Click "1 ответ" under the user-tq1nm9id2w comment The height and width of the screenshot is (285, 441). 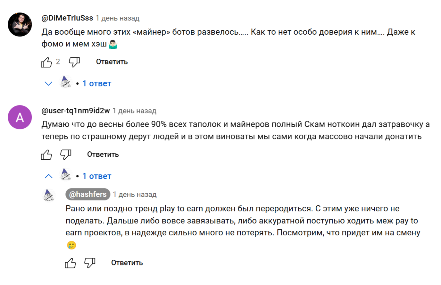click(x=97, y=176)
